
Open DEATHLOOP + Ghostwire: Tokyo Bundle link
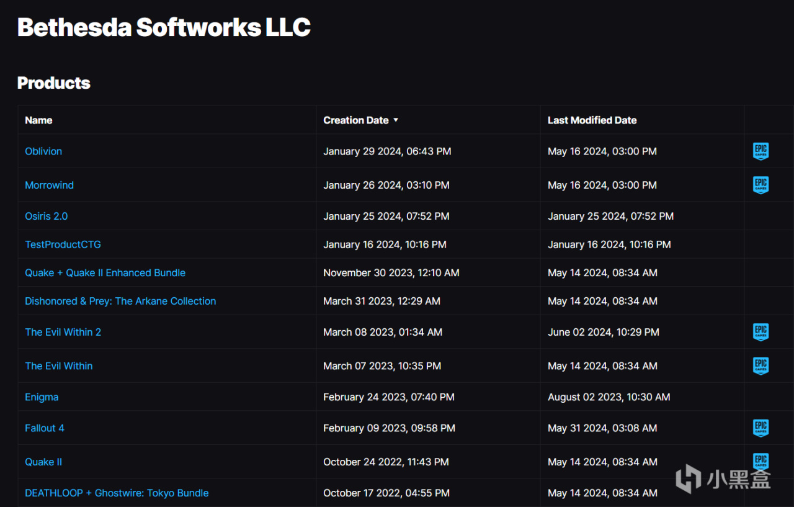(x=117, y=493)
